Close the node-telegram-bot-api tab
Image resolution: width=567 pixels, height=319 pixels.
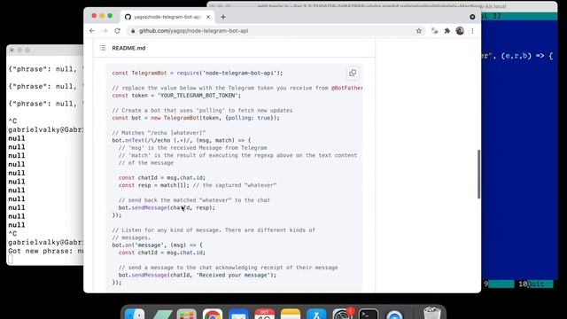[208, 17]
